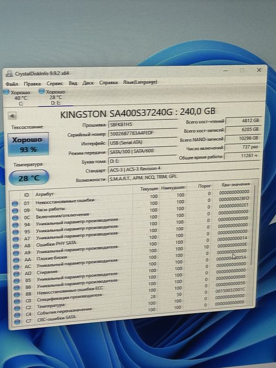Click the previous disk arrow button

pos(12,116)
